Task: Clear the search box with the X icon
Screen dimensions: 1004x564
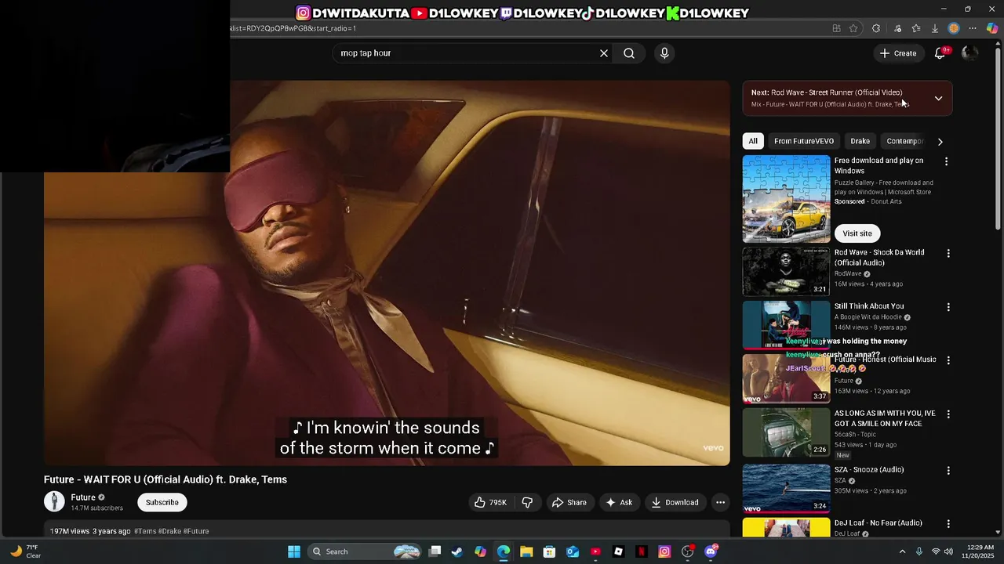Action: (x=604, y=53)
